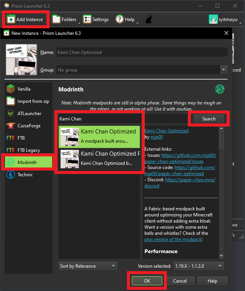The image size is (245, 291).
Task: Click the Settings checklist icon
Action: pos(87,19)
